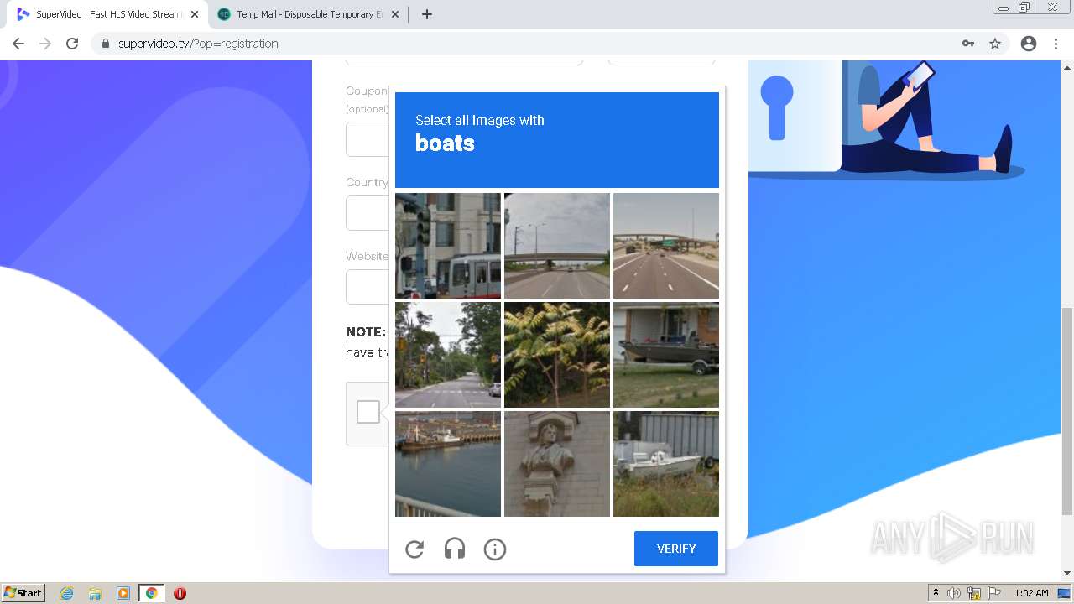Select the captcha tile showing a tram at a traffic light

[448, 246]
